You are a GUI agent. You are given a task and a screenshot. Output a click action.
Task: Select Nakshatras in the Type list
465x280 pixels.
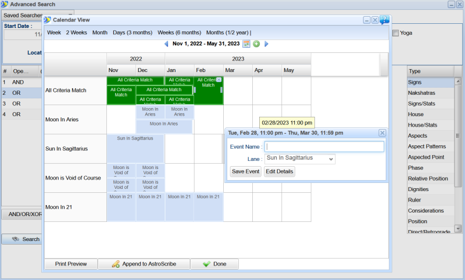point(421,93)
